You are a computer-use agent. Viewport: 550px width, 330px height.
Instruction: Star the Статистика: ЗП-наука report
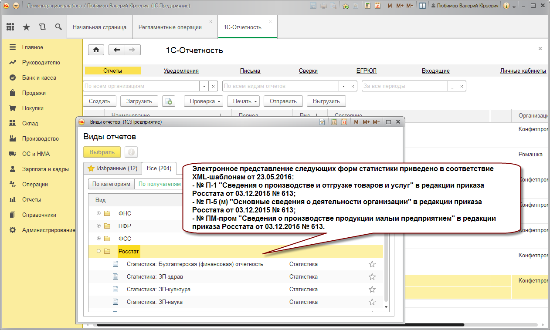click(x=372, y=302)
